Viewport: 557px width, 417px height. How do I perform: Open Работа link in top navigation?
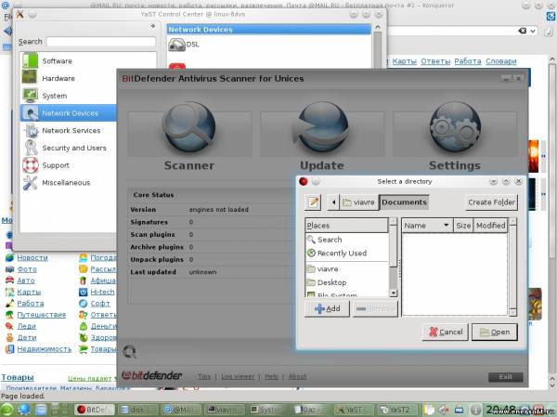click(x=468, y=61)
